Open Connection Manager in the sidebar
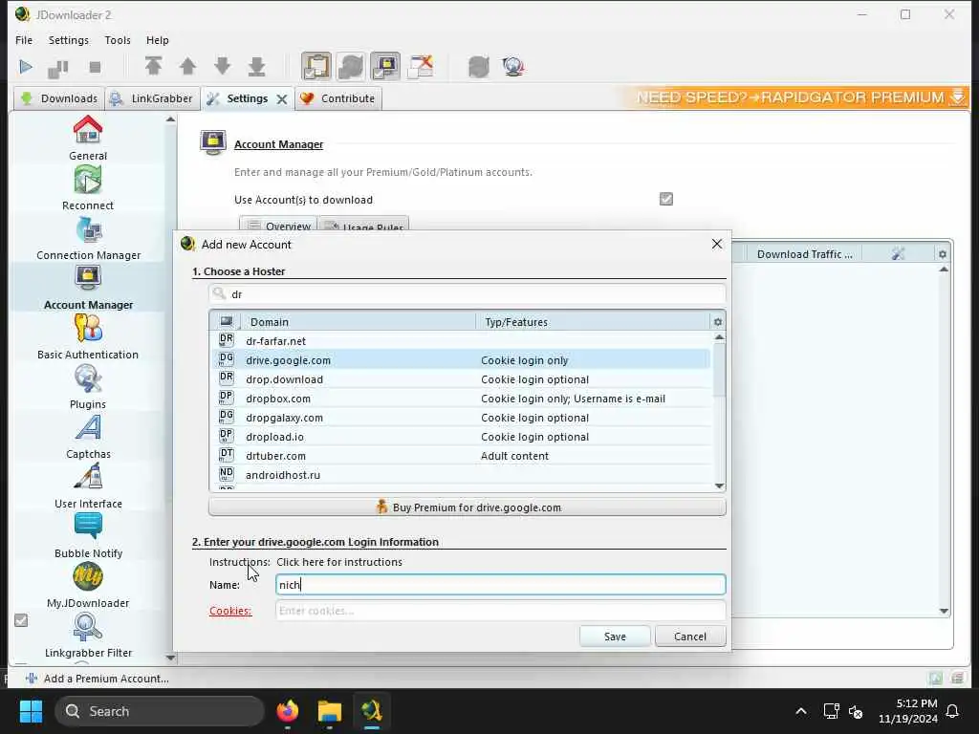Image resolution: width=979 pixels, height=734 pixels. (88, 238)
